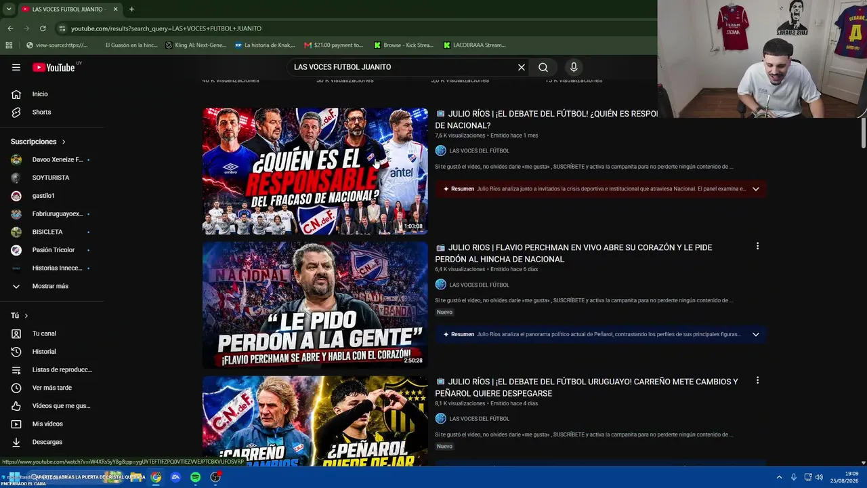
Task: Open Chrome from the Windows taskbar
Action: coord(156,477)
